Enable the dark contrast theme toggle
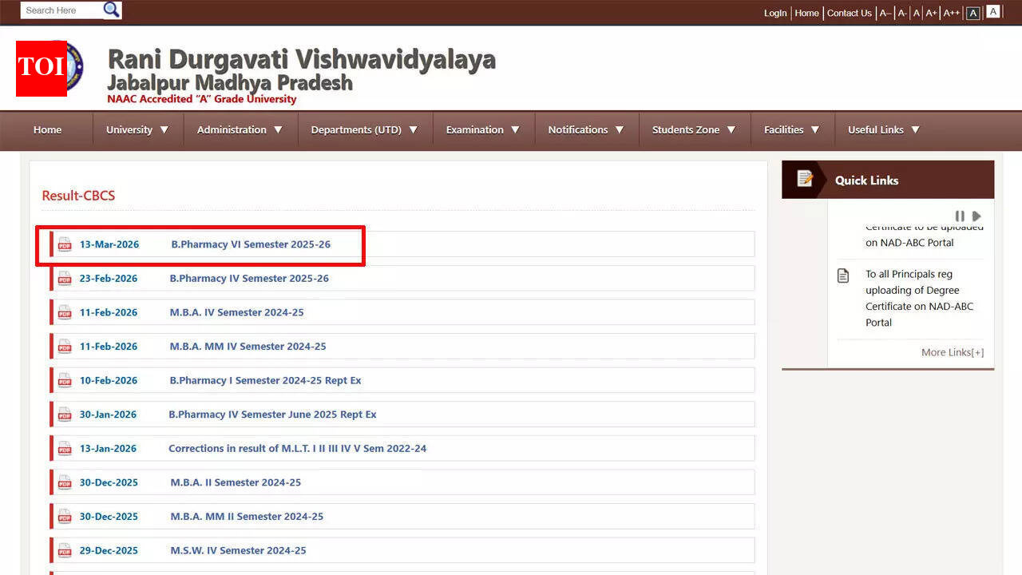Screen dimensions: 1022x575 click(973, 11)
